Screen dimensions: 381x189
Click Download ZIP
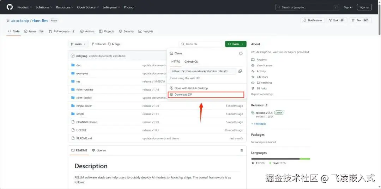click(x=206, y=94)
